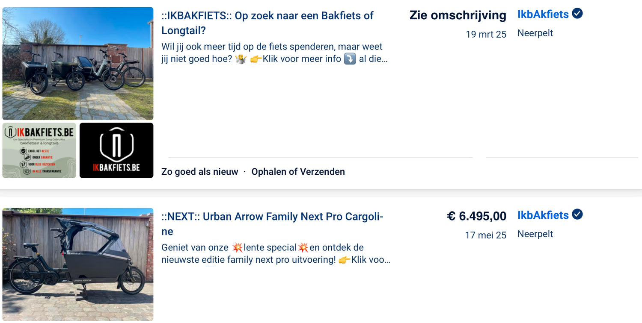Open the black IKBAKFIETS.BE logo thumbnail
The width and height of the screenshot is (642, 323).
tap(116, 150)
